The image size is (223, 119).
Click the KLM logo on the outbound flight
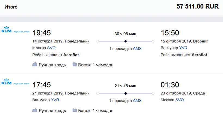coord(16,30)
